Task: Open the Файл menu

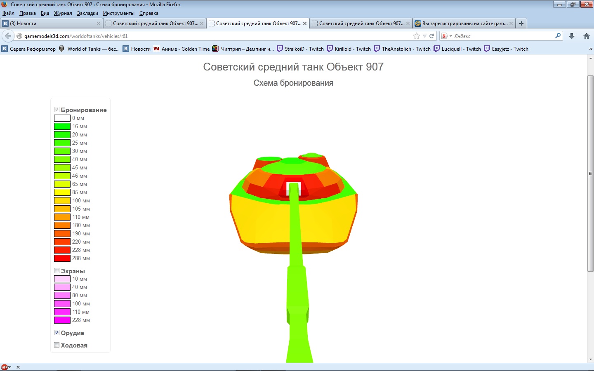Action: (x=8, y=13)
